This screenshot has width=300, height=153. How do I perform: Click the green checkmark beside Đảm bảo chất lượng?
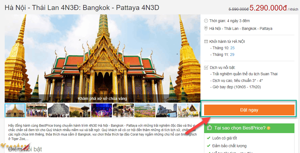(x=208, y=146)
